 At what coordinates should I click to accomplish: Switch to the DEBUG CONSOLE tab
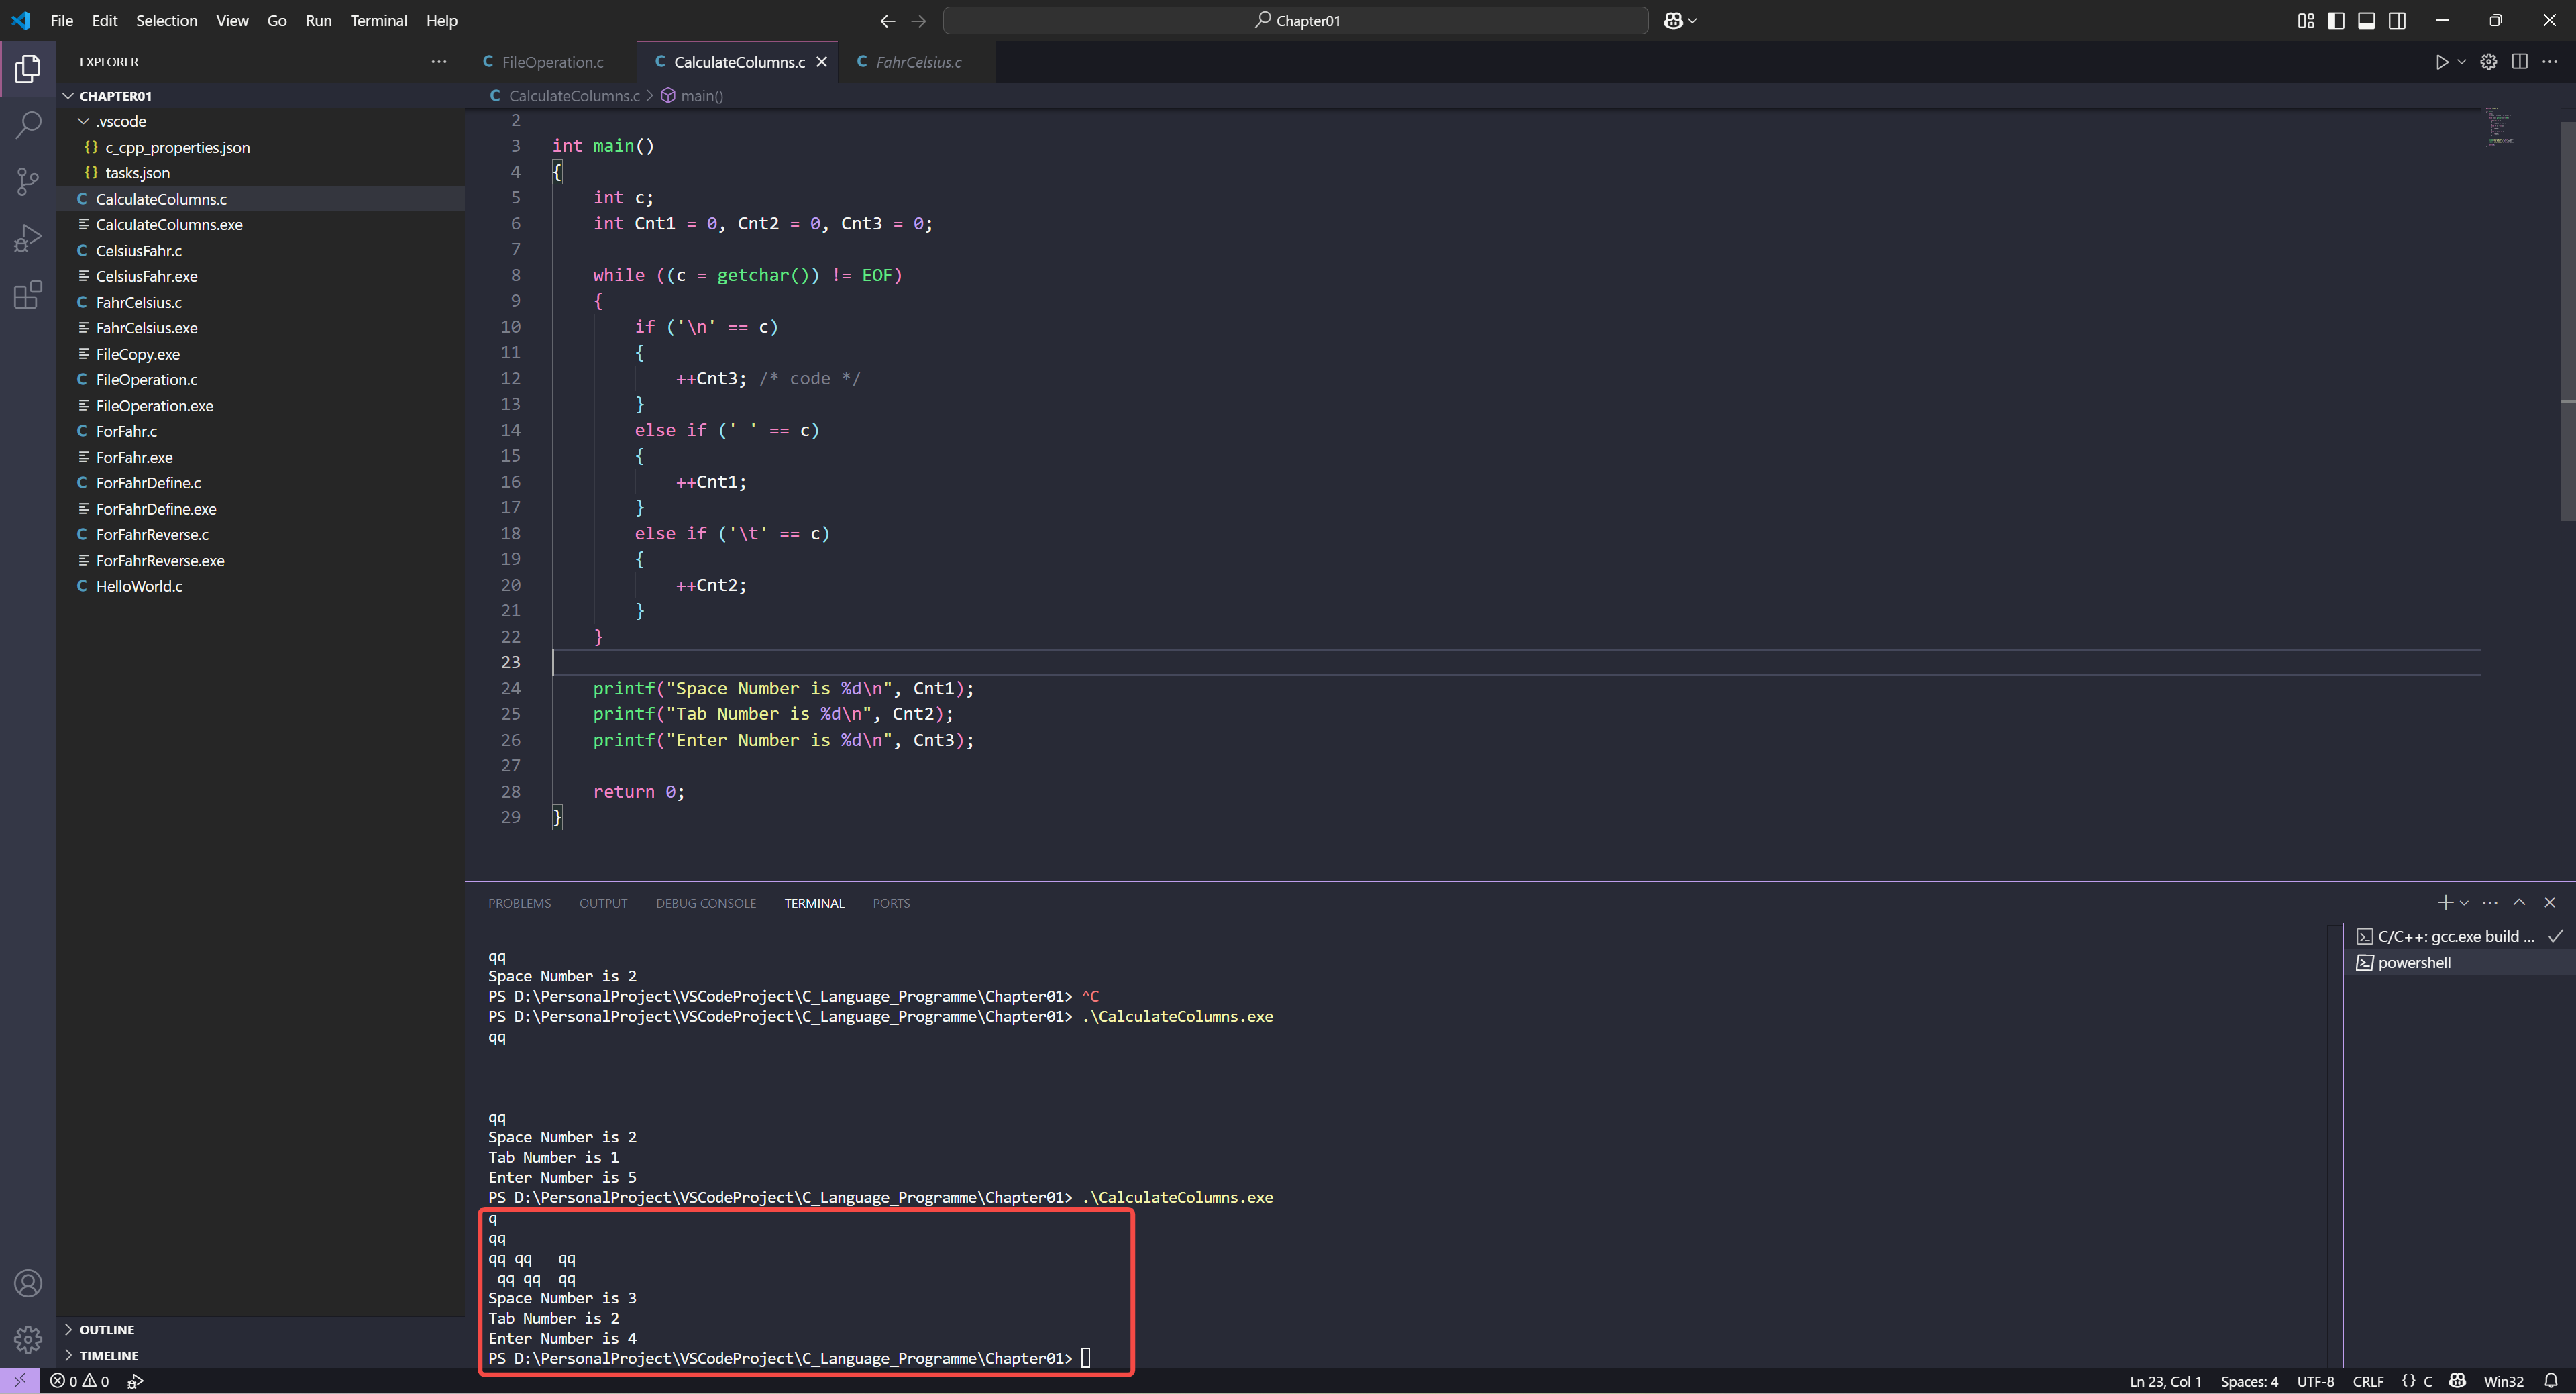tap(705, 903)
